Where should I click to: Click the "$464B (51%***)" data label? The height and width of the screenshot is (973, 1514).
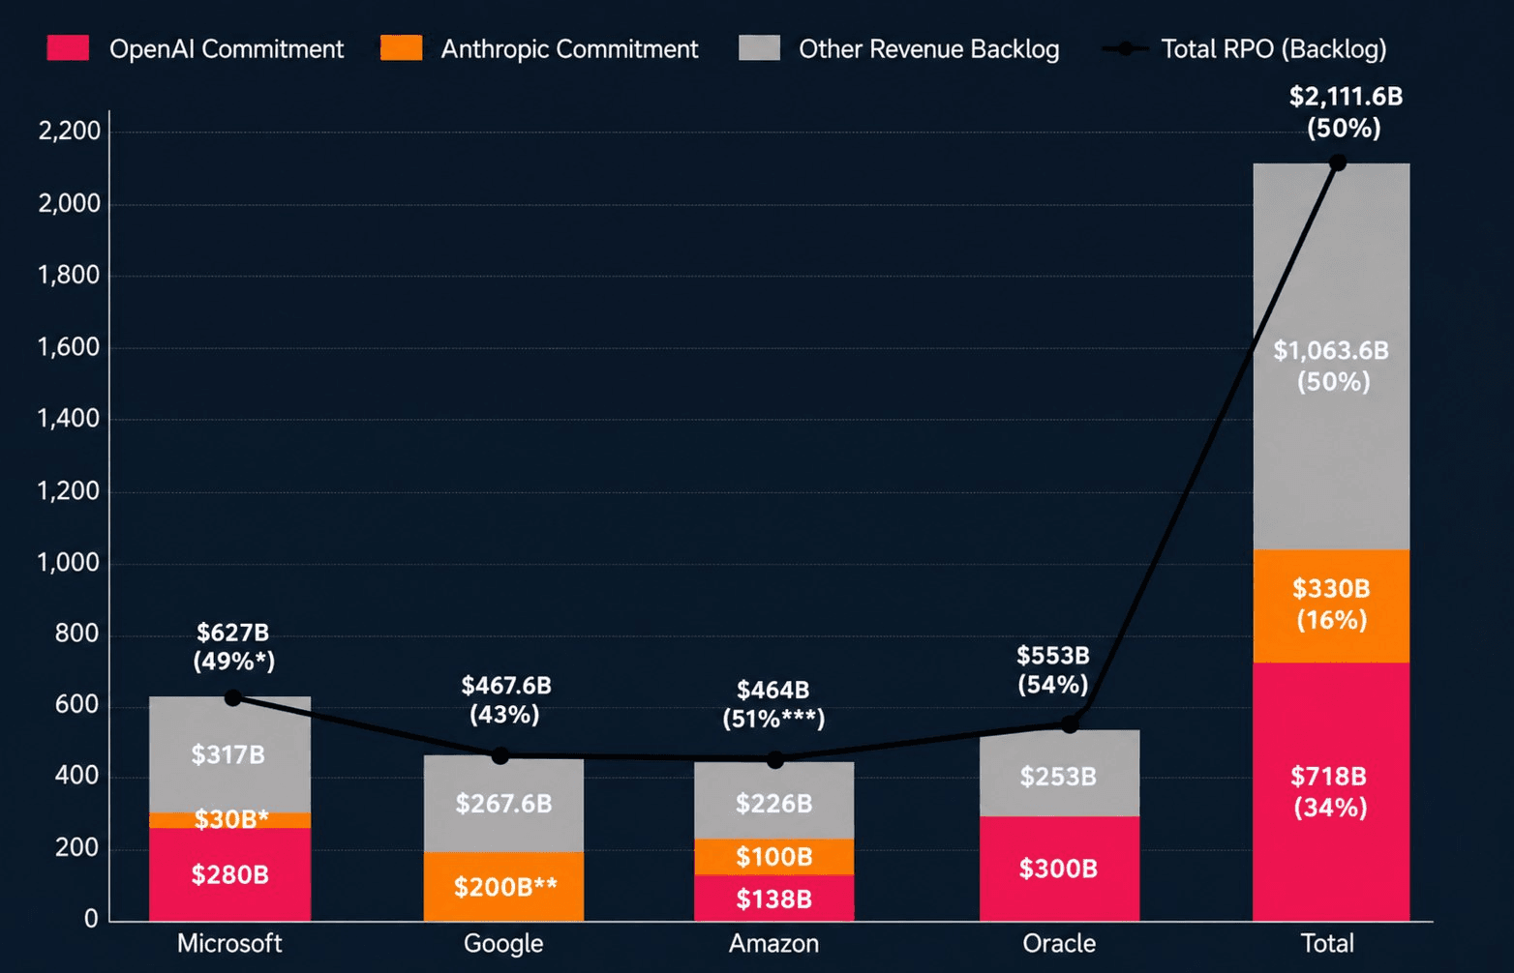pyautogui.click(x=773, y=704)
